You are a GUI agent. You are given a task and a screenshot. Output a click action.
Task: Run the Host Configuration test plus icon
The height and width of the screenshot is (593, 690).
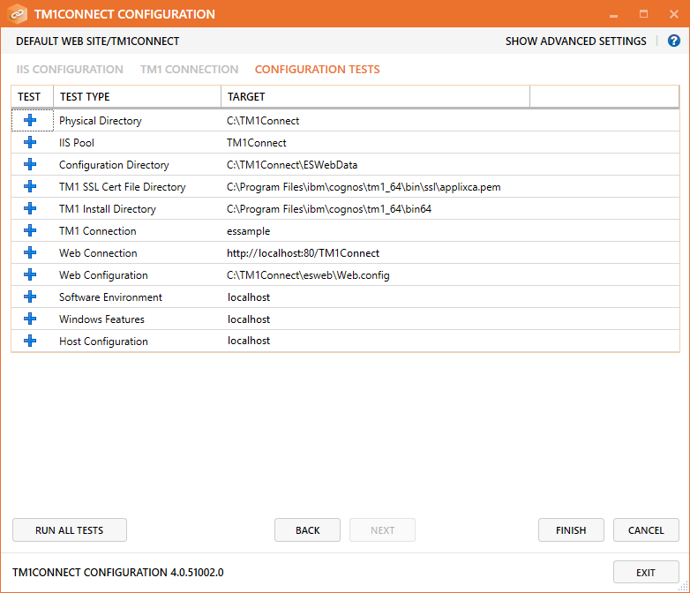[x=30, y=341]
